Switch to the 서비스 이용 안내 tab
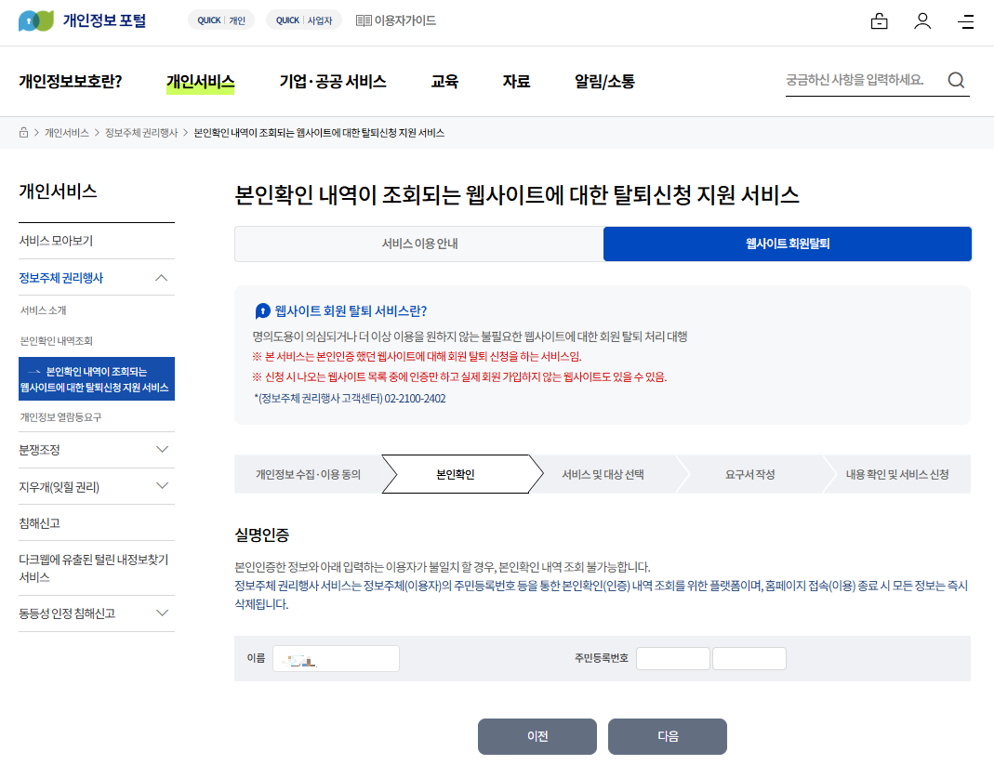Viewport: 994px width, 765px height. click(417, 242)
